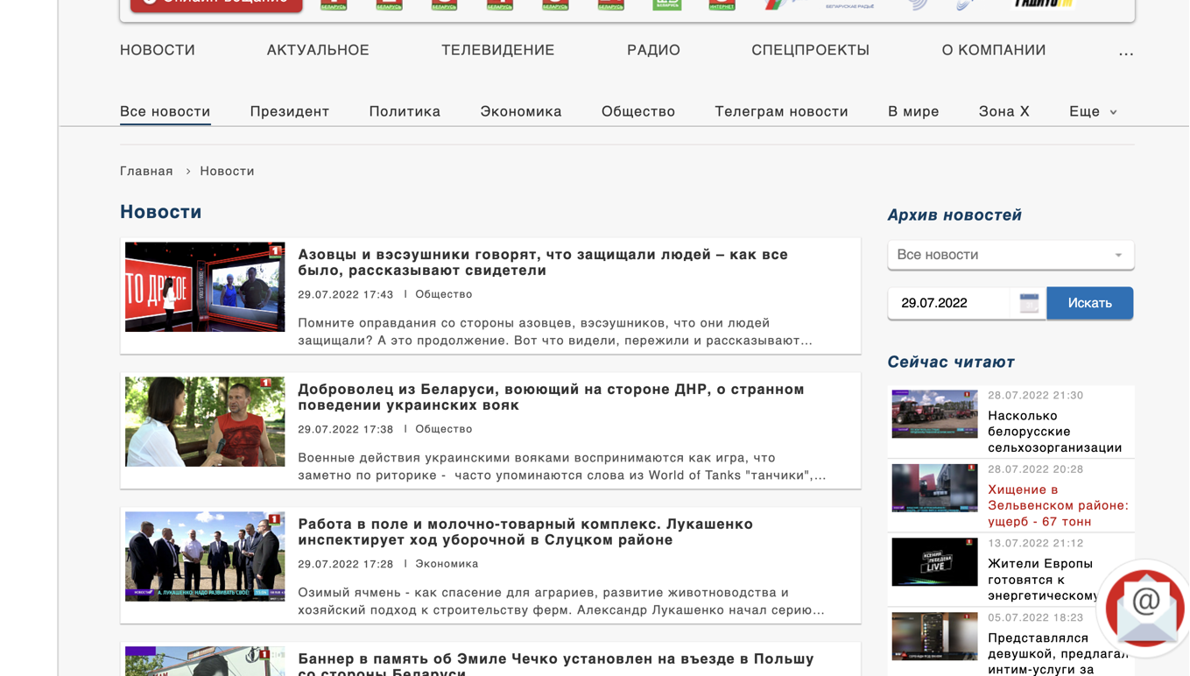Click the Архив новостей heading
1190x676 pixels.
pos(954,215)
